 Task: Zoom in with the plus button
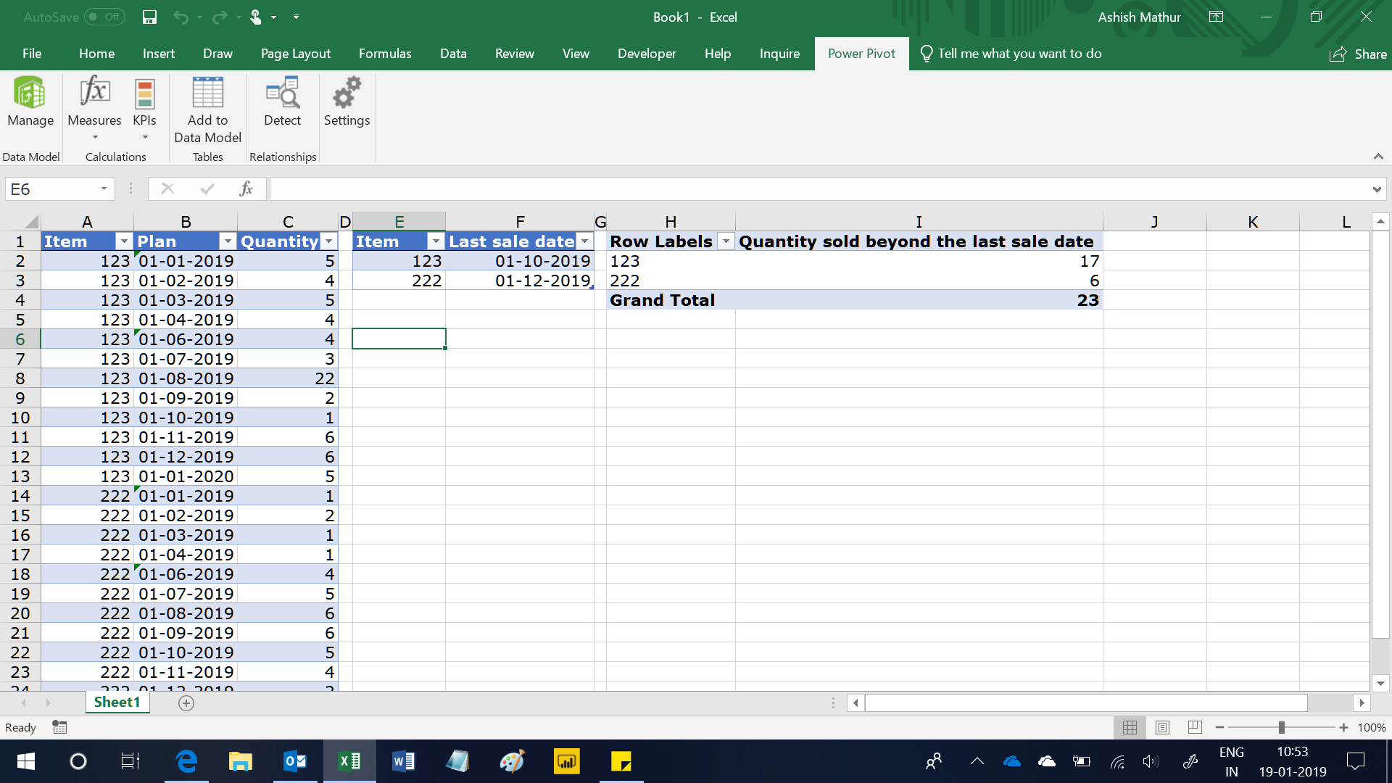point(1343,727)
